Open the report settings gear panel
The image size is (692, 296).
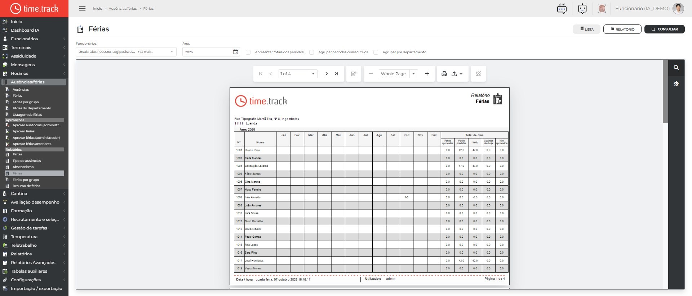[676, 84]
